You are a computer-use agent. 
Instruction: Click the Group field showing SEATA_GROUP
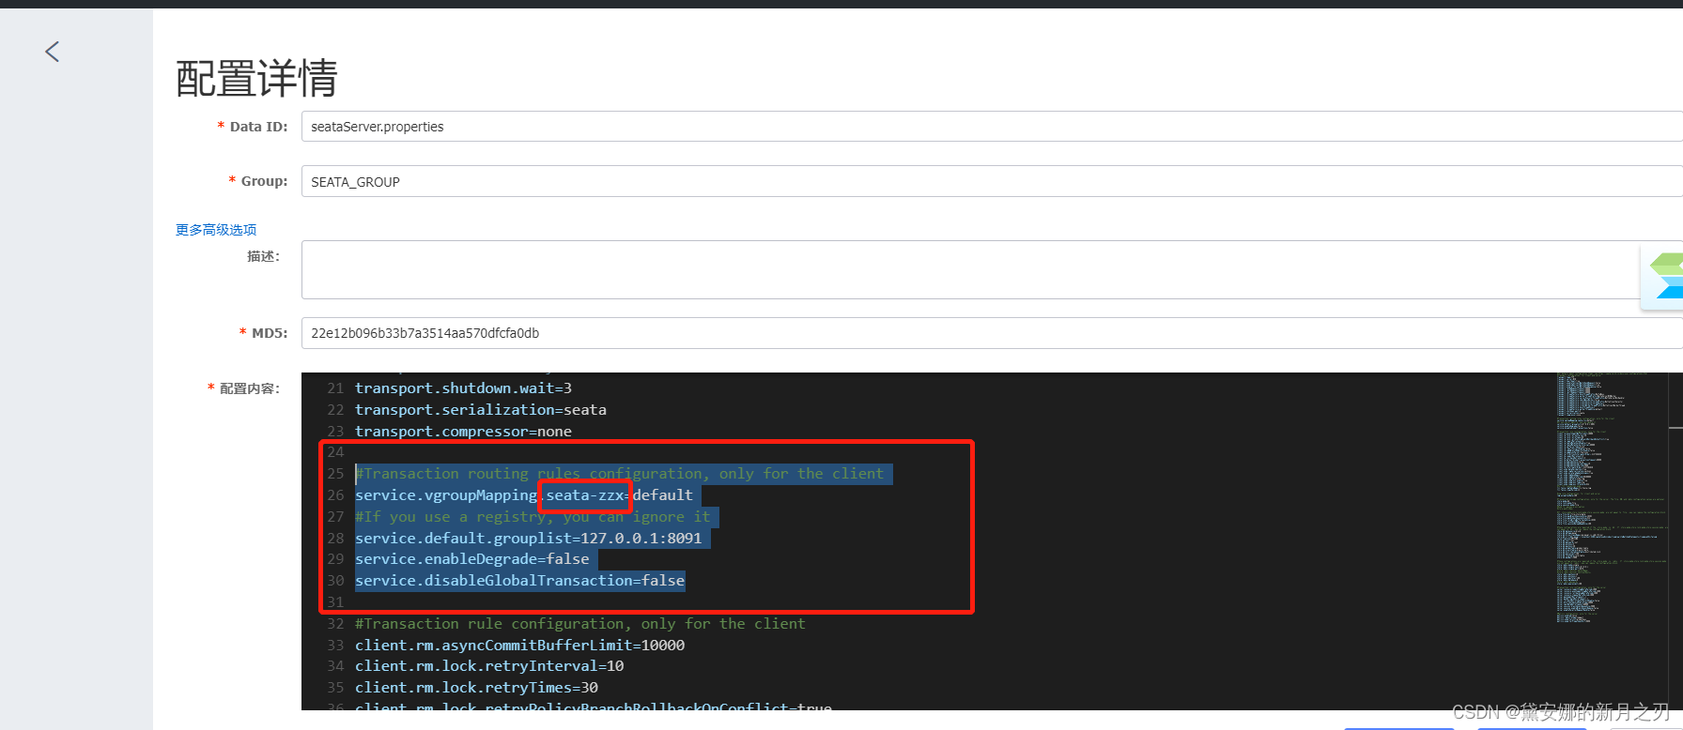992,181
